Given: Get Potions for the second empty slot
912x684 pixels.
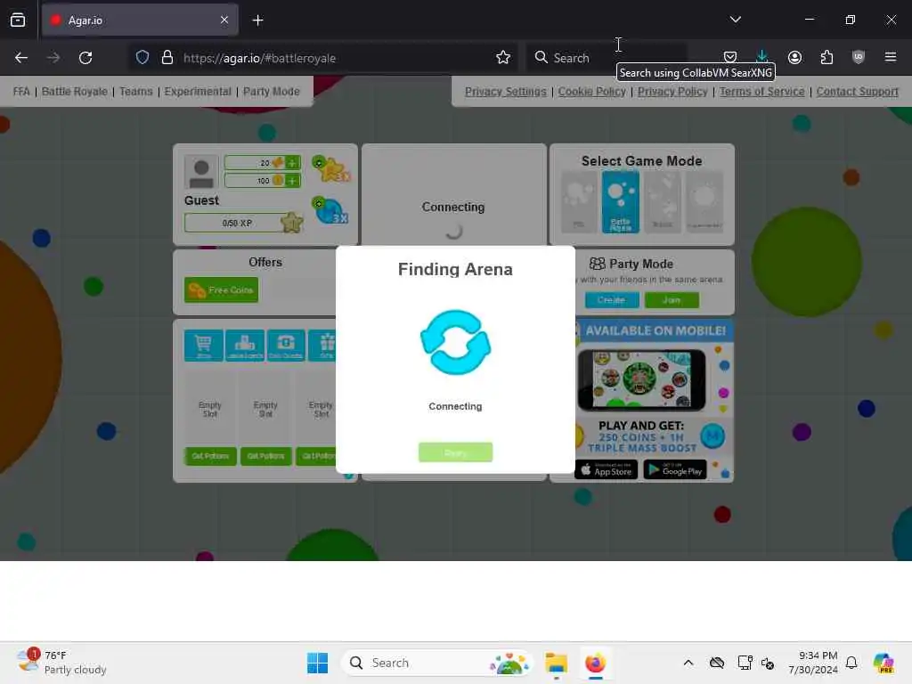Looking at the screenshot, I should [265, 456].
